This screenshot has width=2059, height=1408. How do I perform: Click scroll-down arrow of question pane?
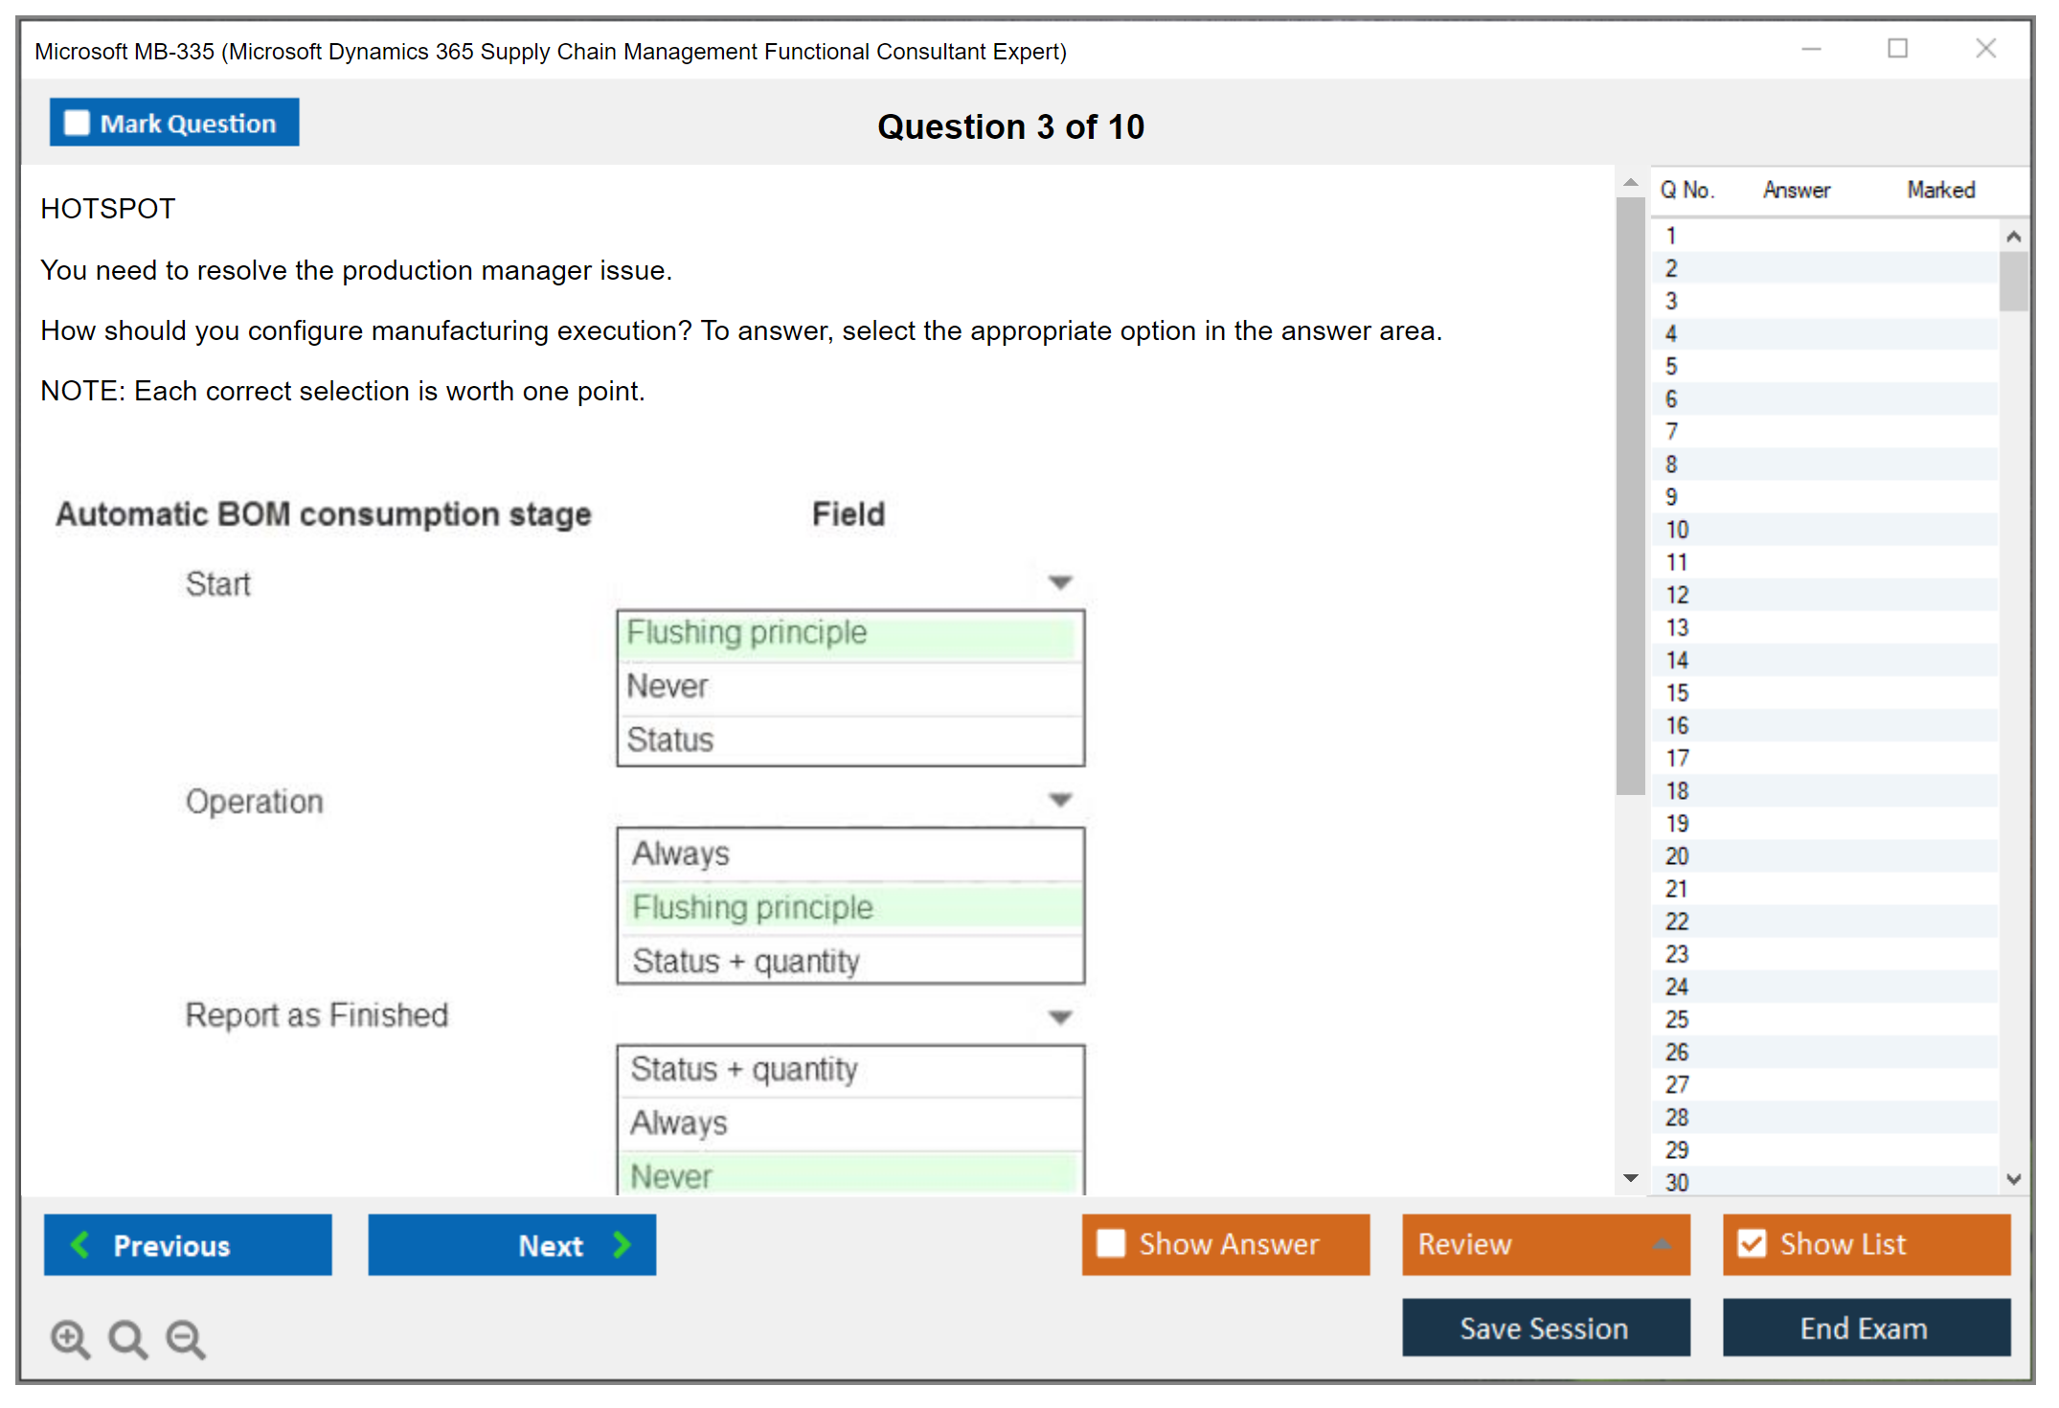1631,1179
